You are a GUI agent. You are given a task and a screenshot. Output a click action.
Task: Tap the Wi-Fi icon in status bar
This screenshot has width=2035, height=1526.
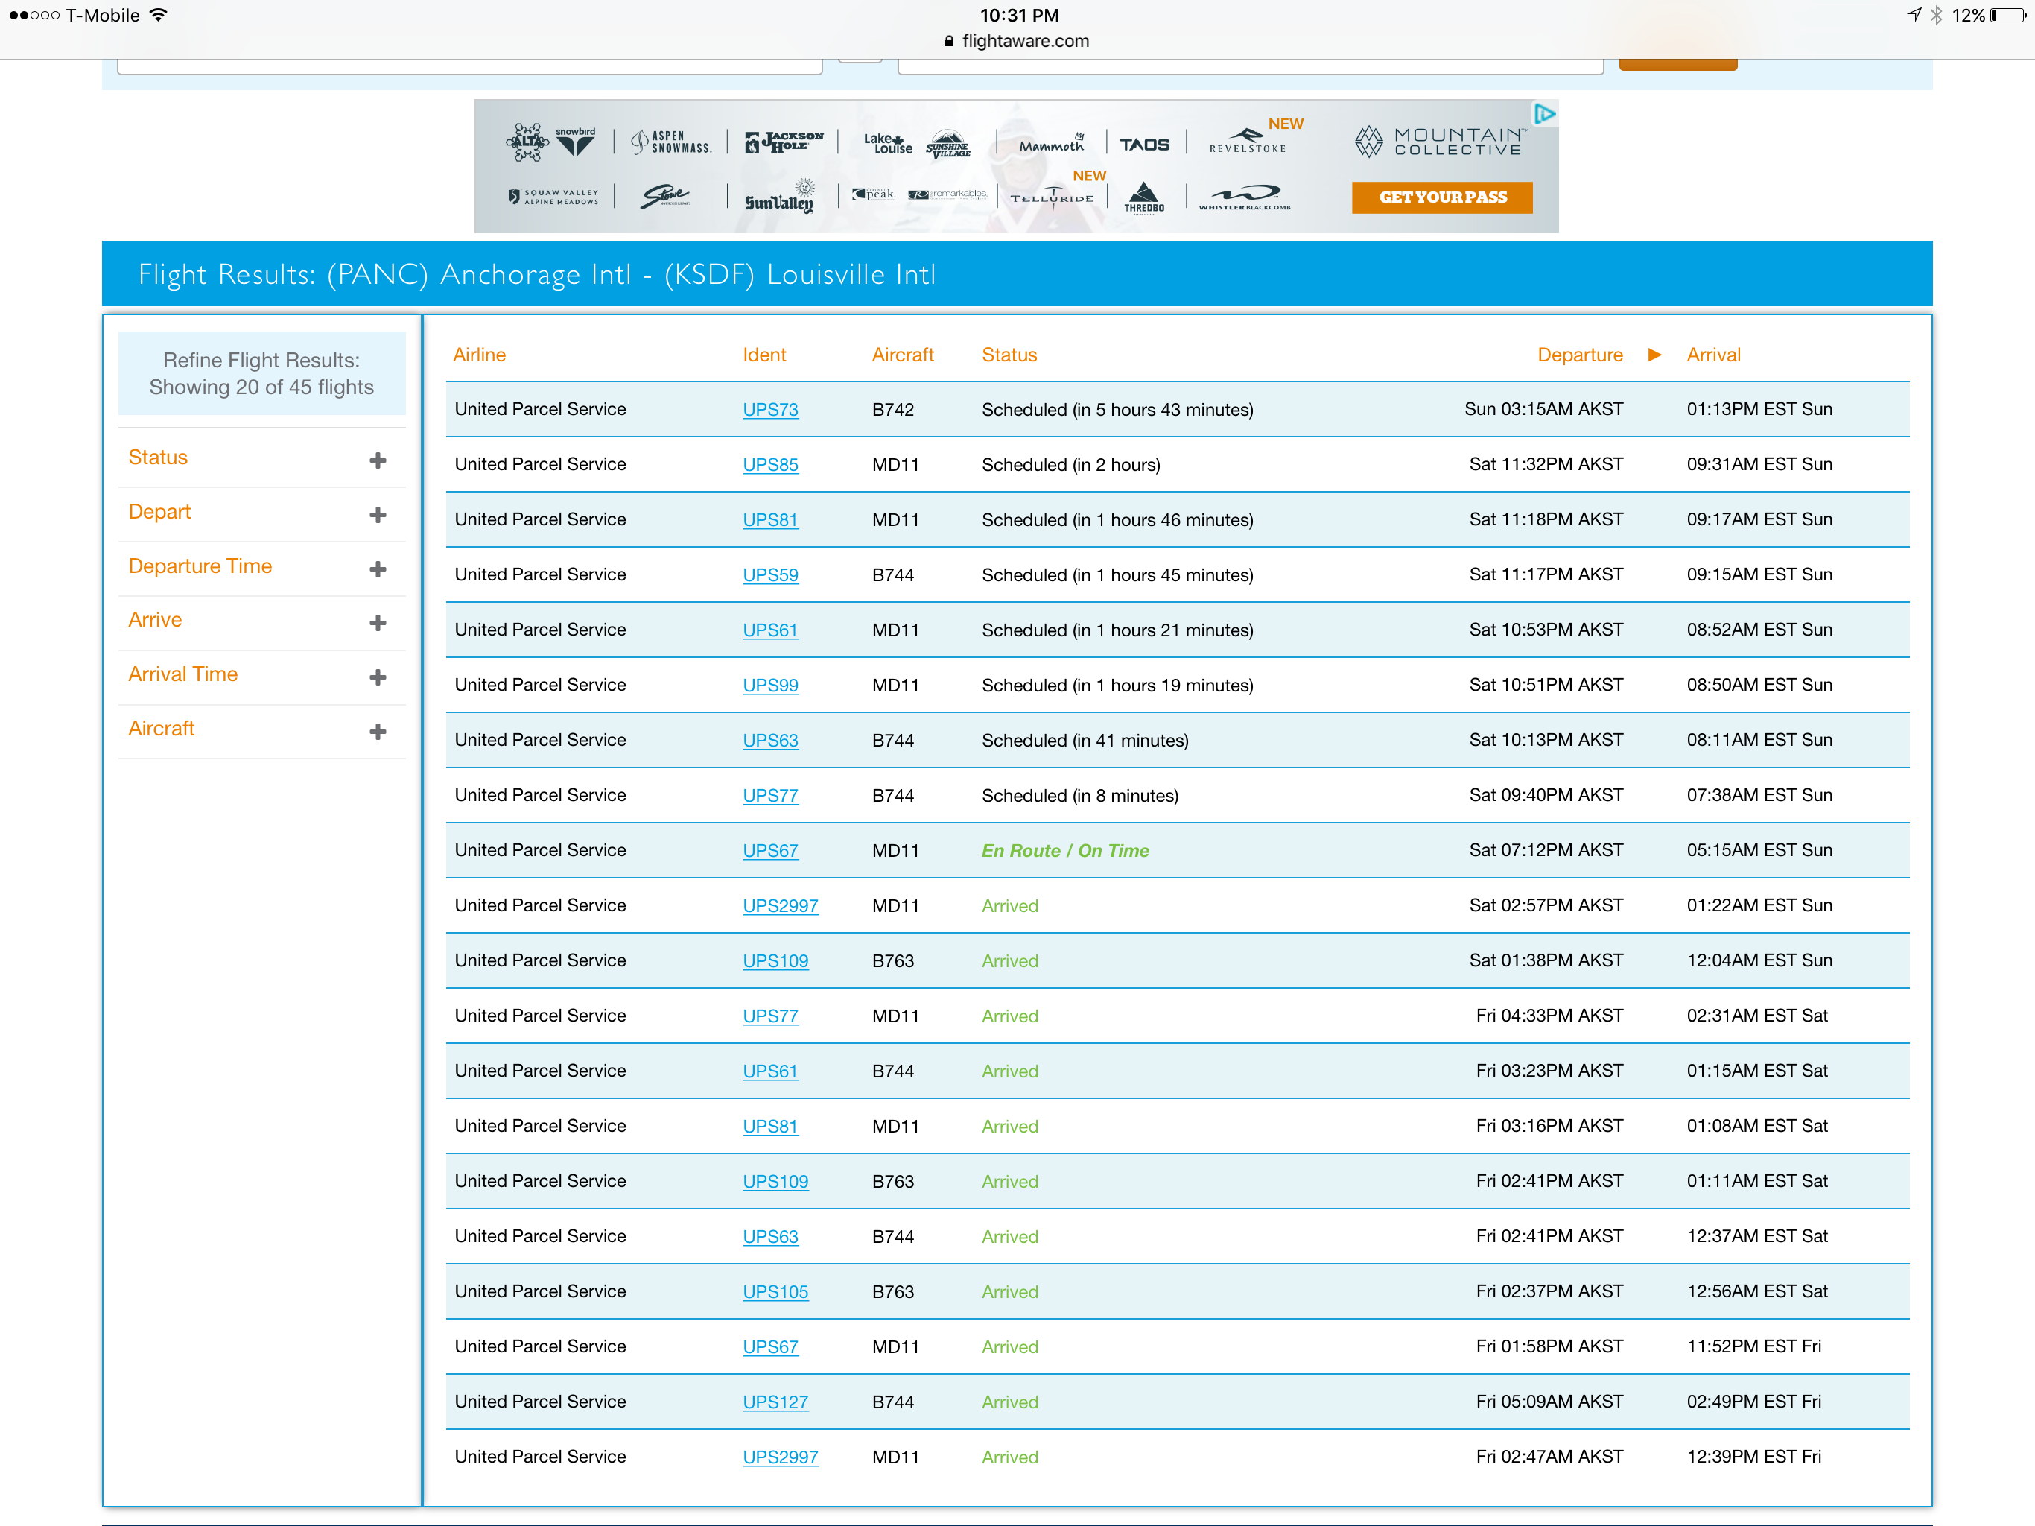(158, 15)
